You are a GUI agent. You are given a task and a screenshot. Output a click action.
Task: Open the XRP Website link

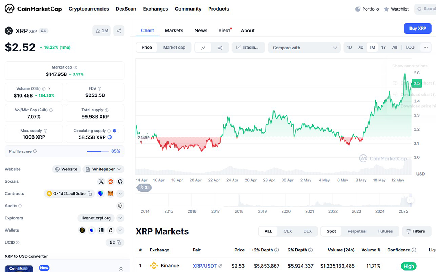tap(66, 169)
